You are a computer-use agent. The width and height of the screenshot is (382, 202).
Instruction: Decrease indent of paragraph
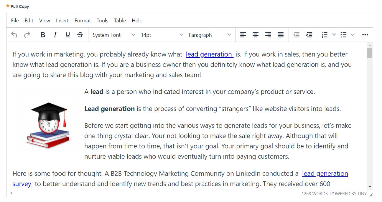point(297,35)
